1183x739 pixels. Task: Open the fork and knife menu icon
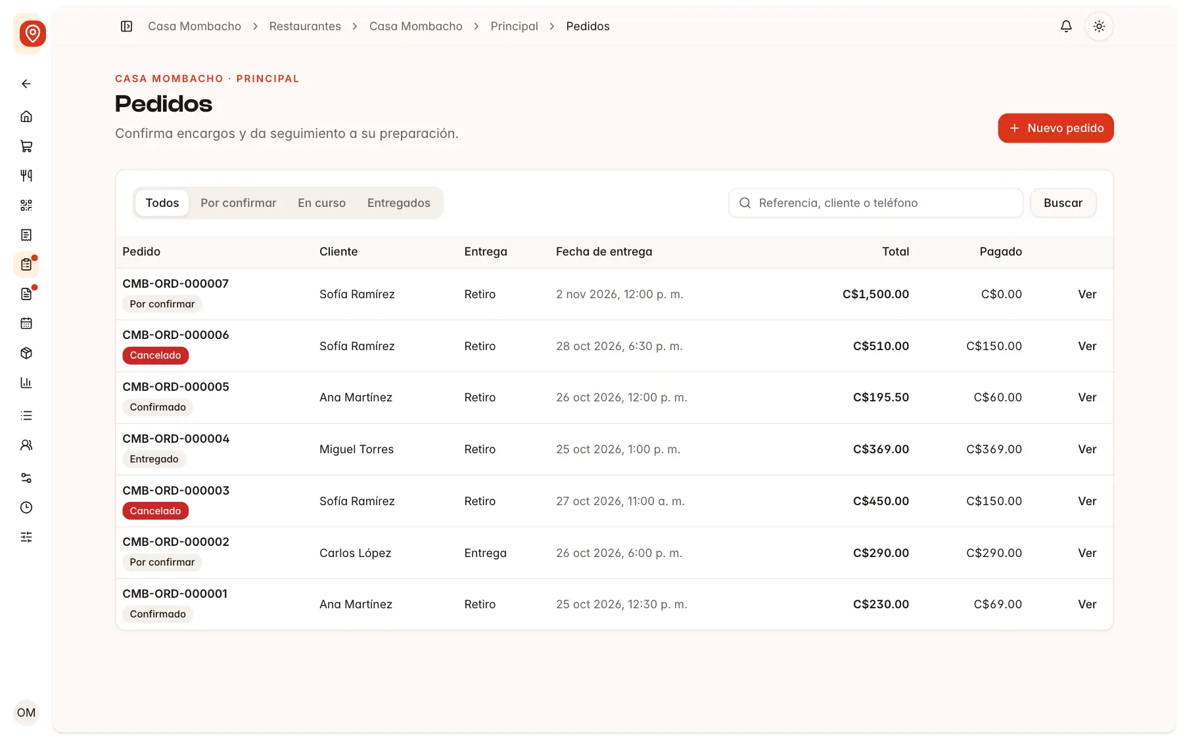[x=26, y=175]
